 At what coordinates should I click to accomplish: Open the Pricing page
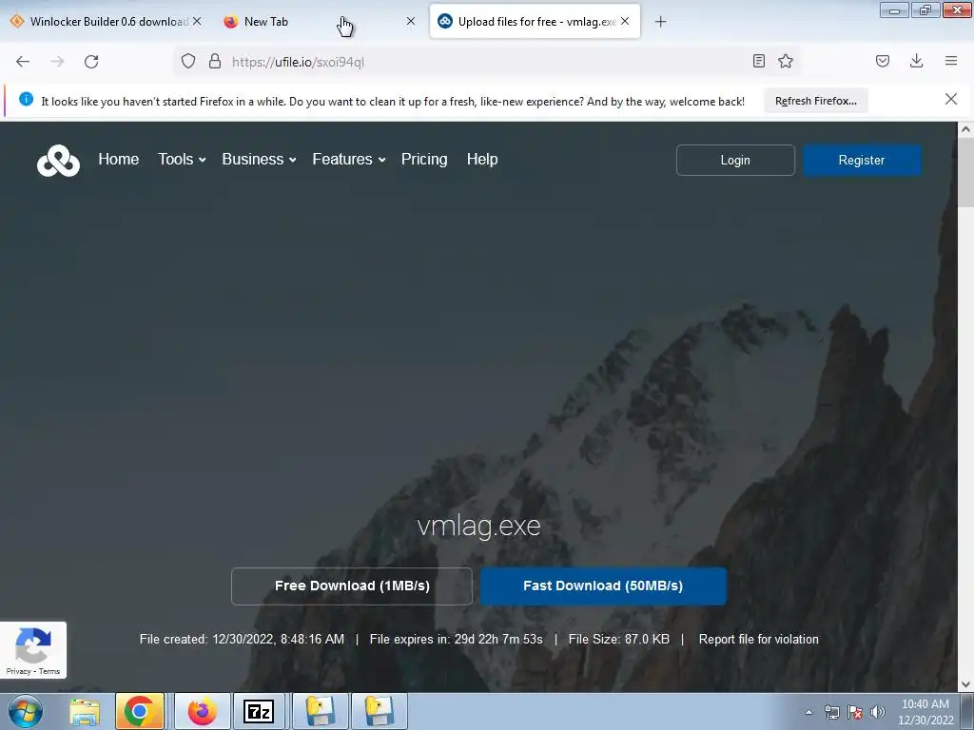(x=424, y=160)
